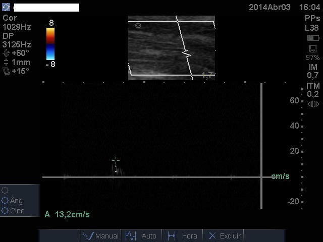Choose the Manual trace option
The width and height of the screenshot is (323, 242).
pyautogui.click(x=100, y=235)
